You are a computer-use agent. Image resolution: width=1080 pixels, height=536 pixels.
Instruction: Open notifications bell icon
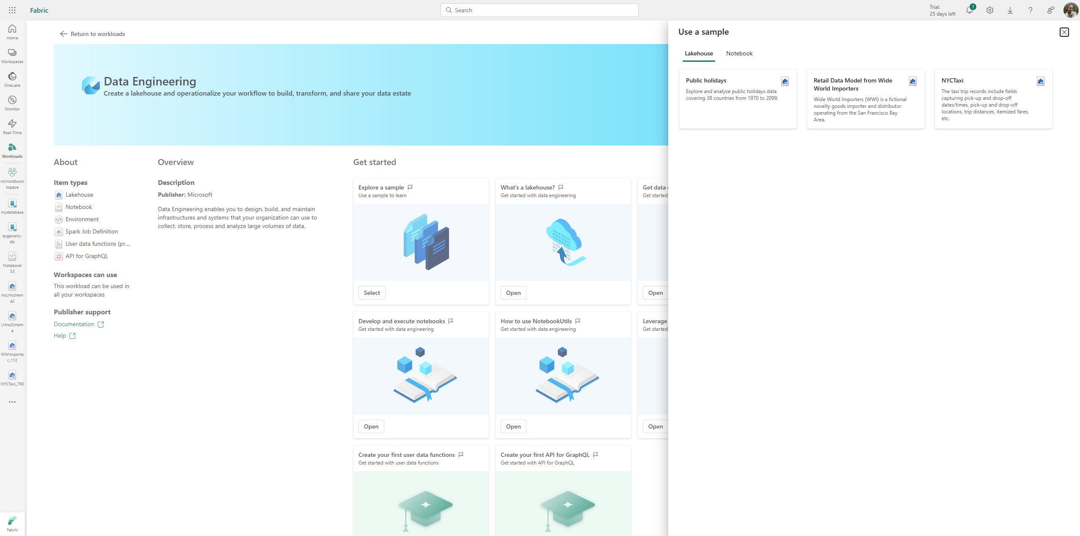[x=970, y=10]
